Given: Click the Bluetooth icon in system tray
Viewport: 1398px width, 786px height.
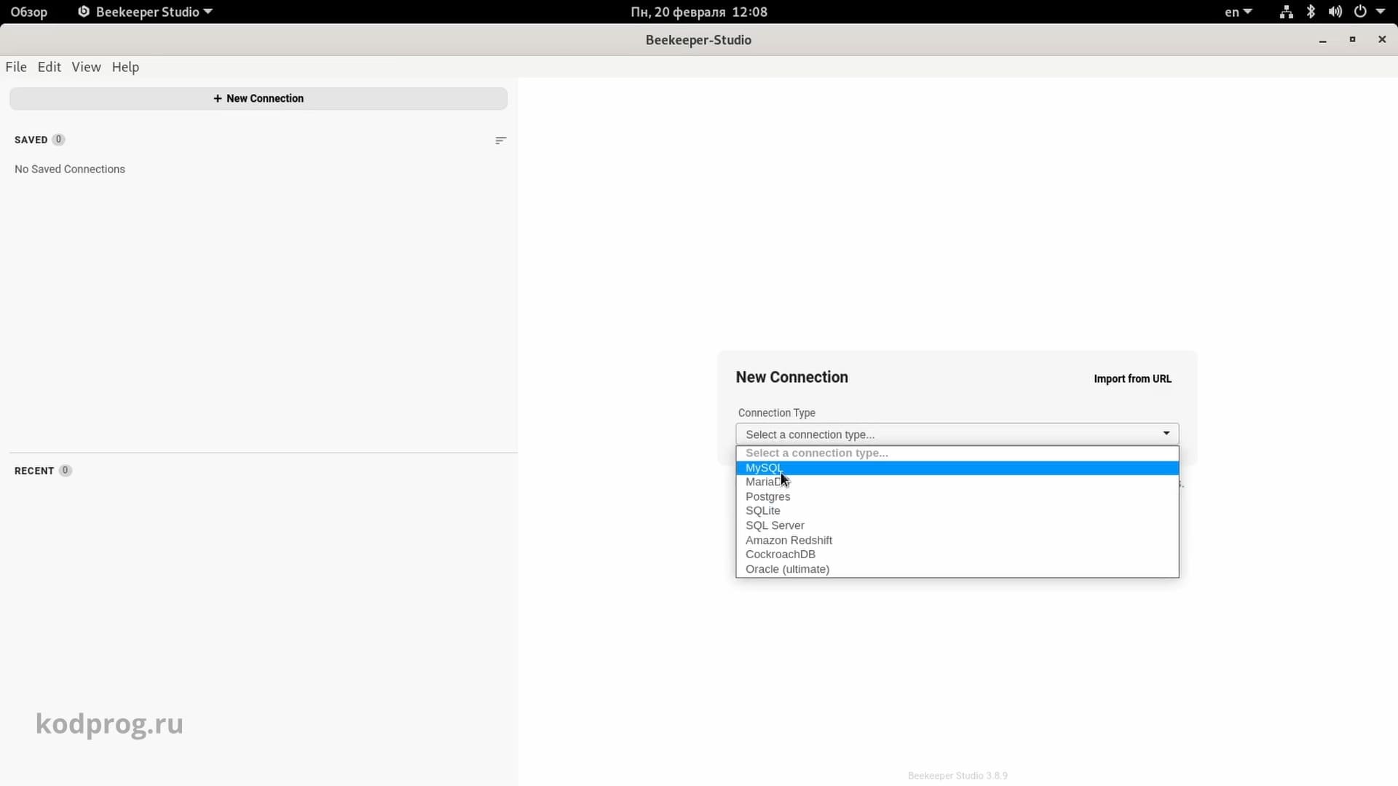Looking at the screenshot, I should point(1311,12).
